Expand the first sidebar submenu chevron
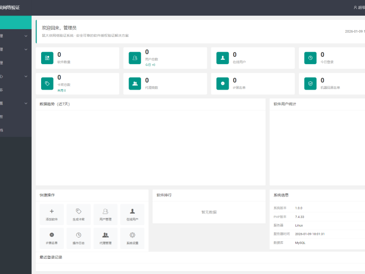 click(x=26, y=36)
